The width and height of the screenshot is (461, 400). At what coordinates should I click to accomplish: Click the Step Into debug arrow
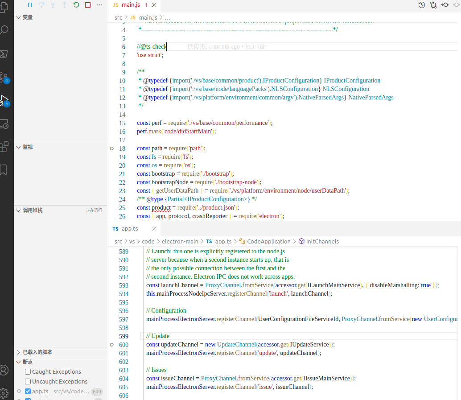point(53,5)
